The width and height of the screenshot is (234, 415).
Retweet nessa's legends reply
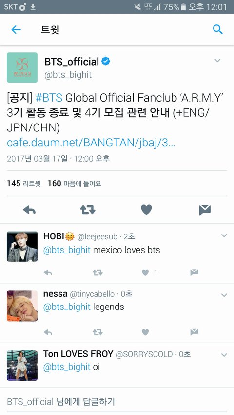click(x=97, y=332)
